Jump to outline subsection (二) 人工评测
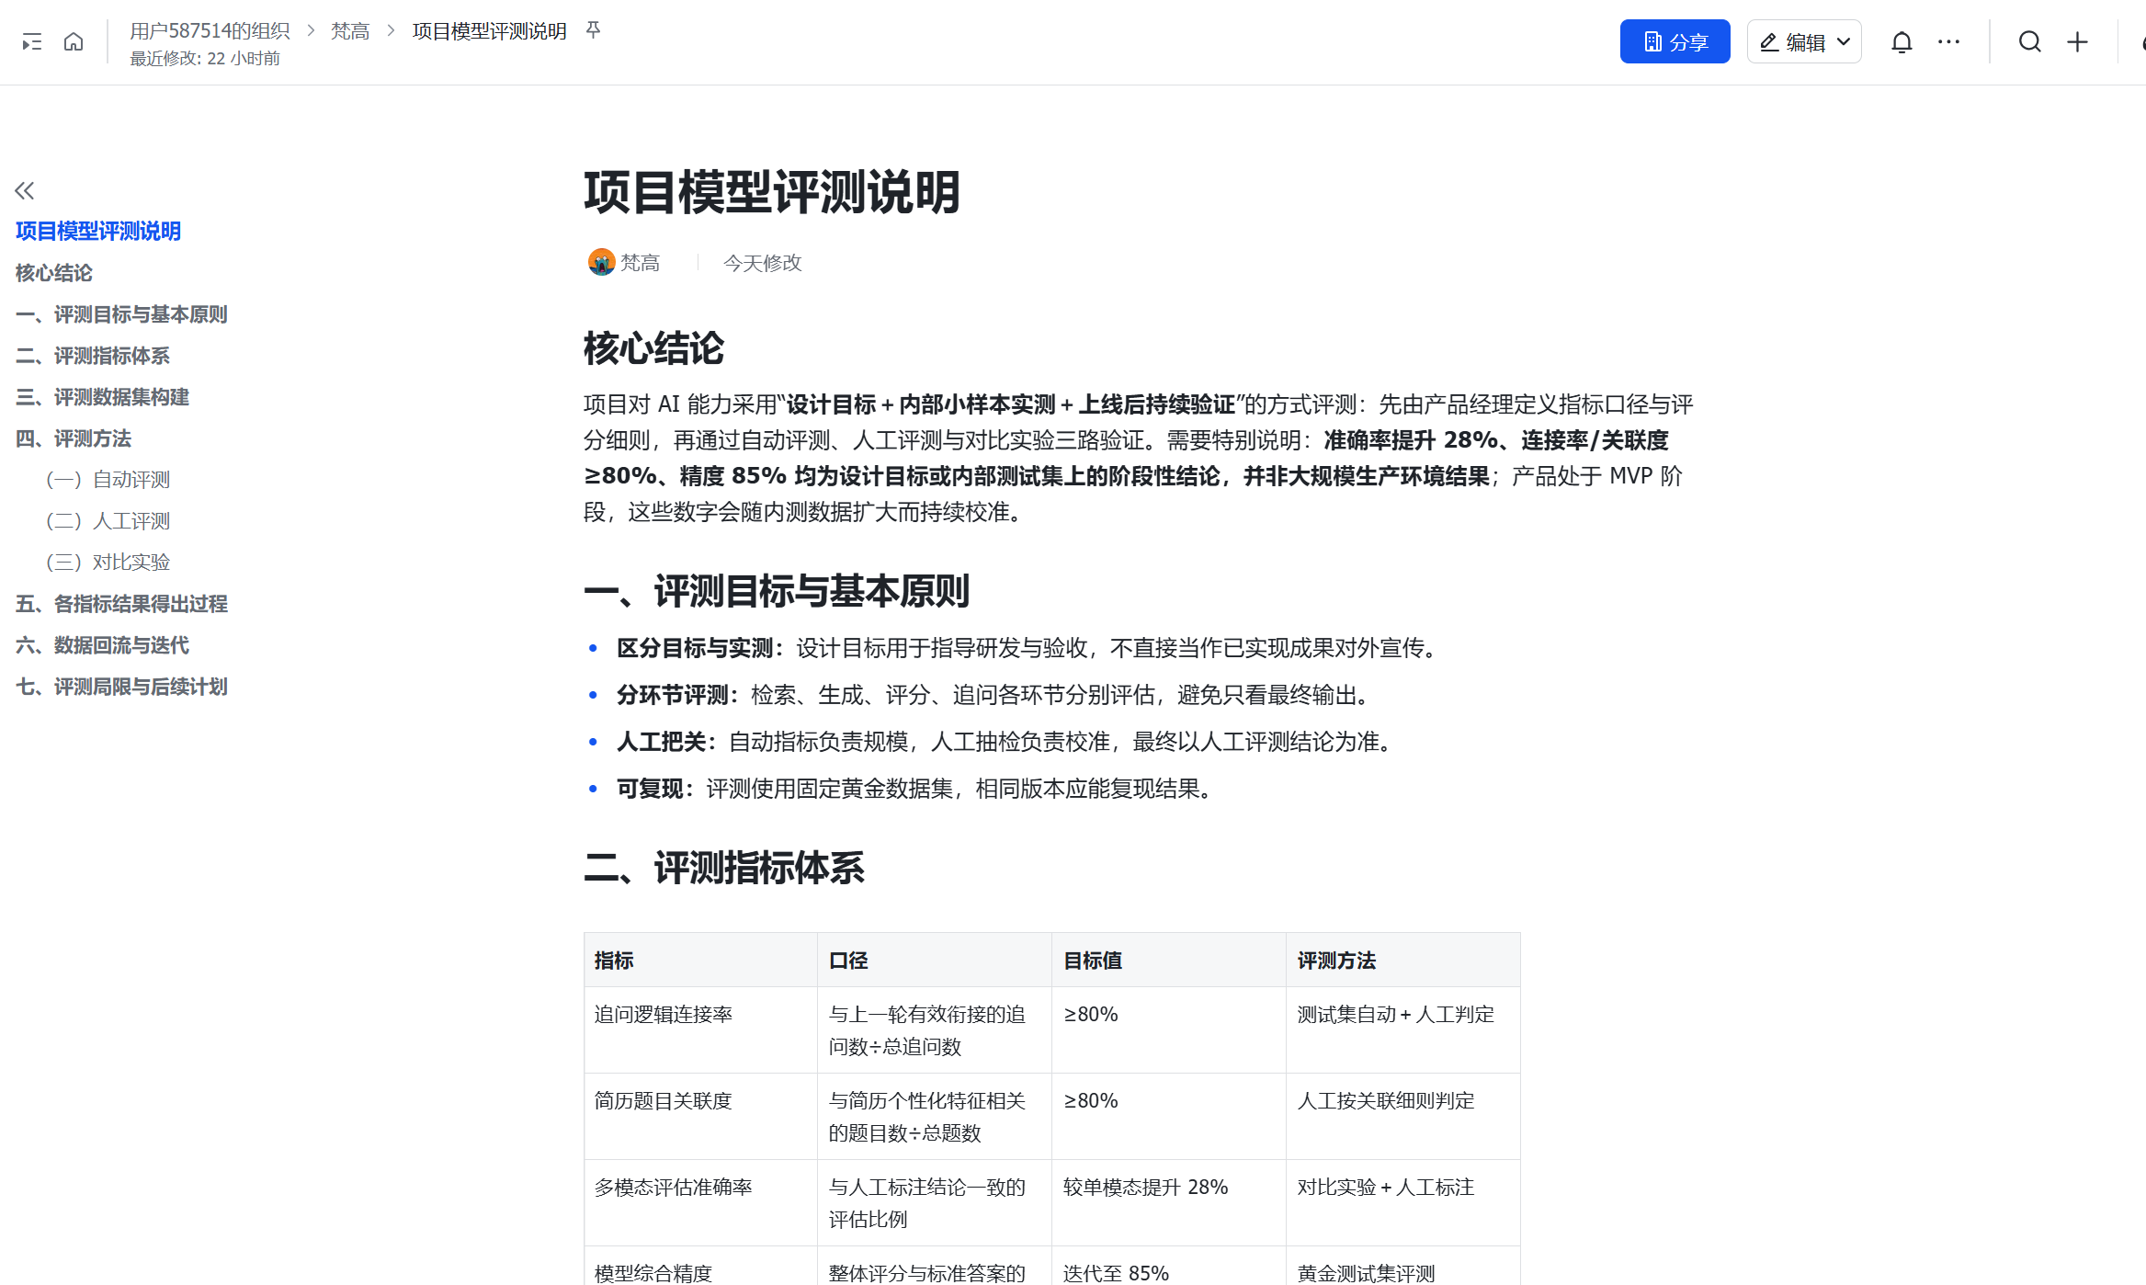Image resolution: width=2146 pixels, height=1285 pixels. [x=108, y=521]
